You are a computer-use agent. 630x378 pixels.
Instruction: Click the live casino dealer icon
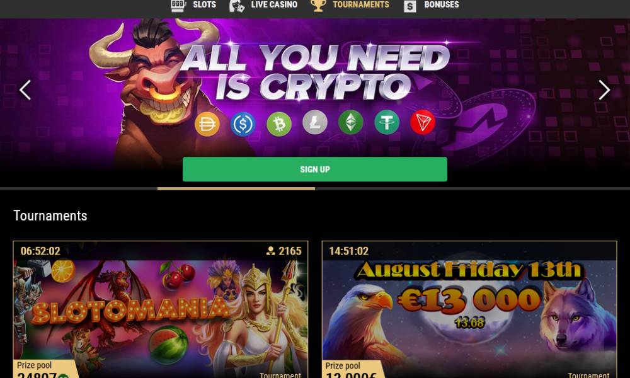pos(237,6)
